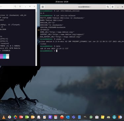The width and height of the screenshot is (124, 121).
Task: Open the multicolor wheel app in dock
Action: coord(15,117)
